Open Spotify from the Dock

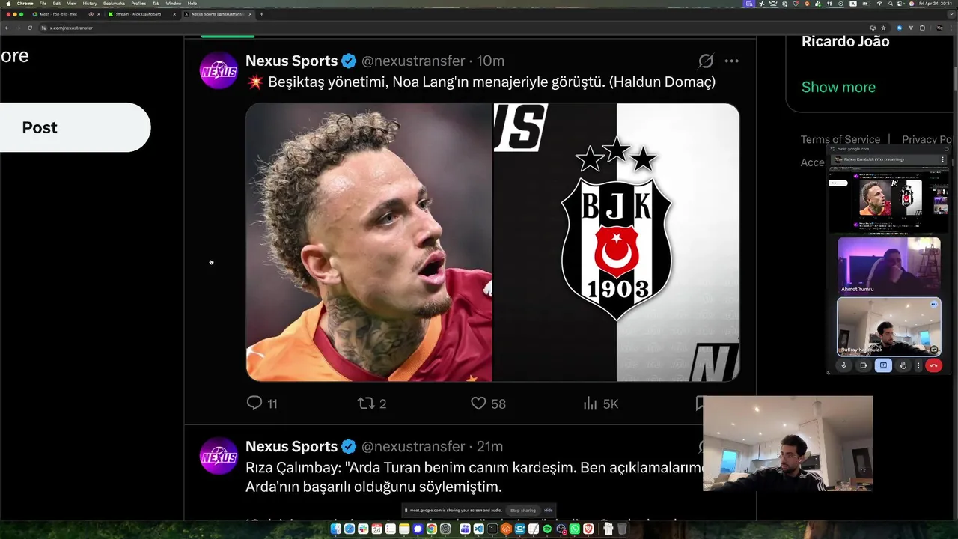click(547, 529)
